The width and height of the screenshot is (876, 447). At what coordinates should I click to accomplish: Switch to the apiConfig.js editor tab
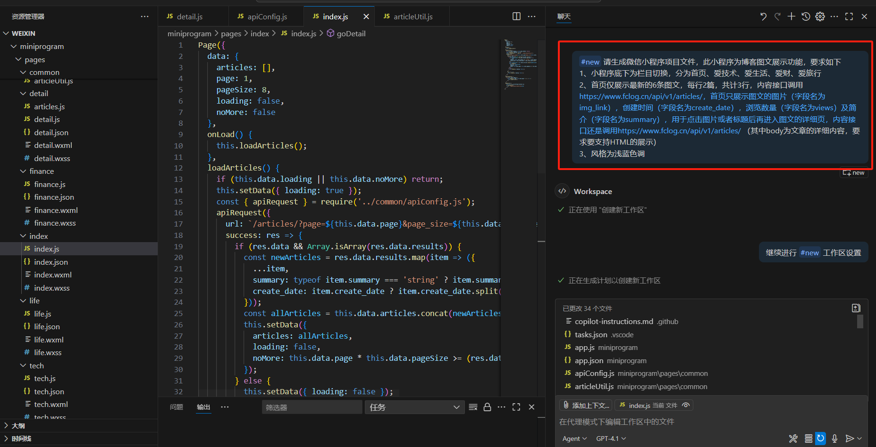pyautogui.click(x=267, y=16)
